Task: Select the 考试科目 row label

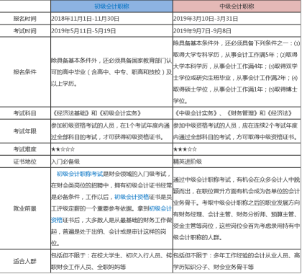Action: 25,113
